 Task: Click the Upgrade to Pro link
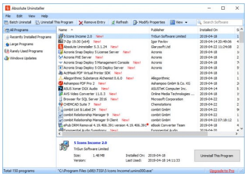point(222,171)
